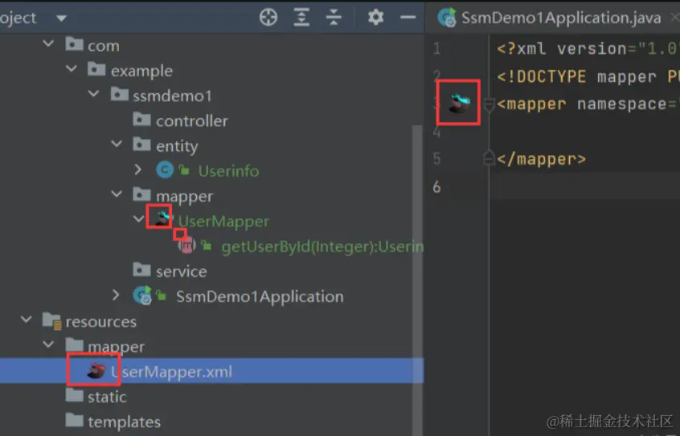Collapse the com package

(x=48, y=44)
